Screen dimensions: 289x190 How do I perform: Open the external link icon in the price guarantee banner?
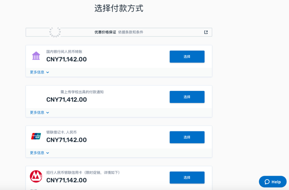[x=206, y=32]
